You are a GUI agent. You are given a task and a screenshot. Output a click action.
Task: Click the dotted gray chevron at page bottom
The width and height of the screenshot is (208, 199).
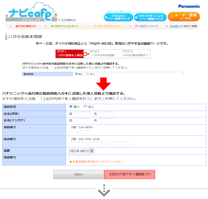pos(104,190)
